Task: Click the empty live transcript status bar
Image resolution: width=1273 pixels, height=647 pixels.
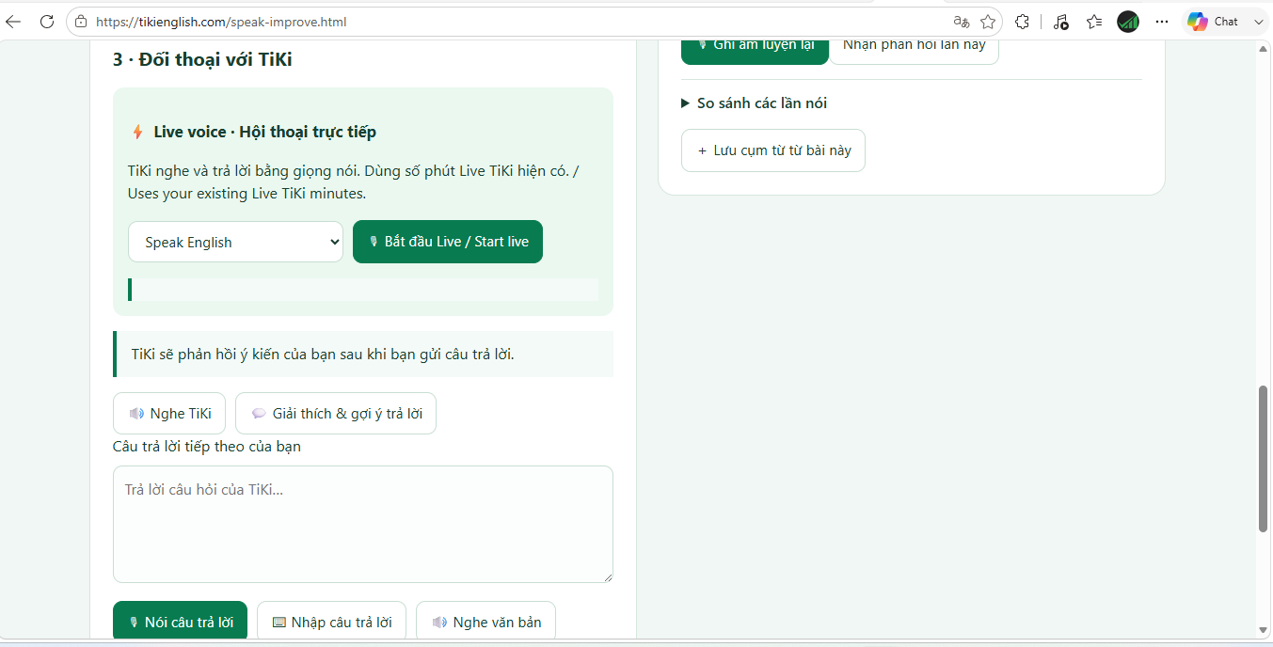Action: click(363, 290)
